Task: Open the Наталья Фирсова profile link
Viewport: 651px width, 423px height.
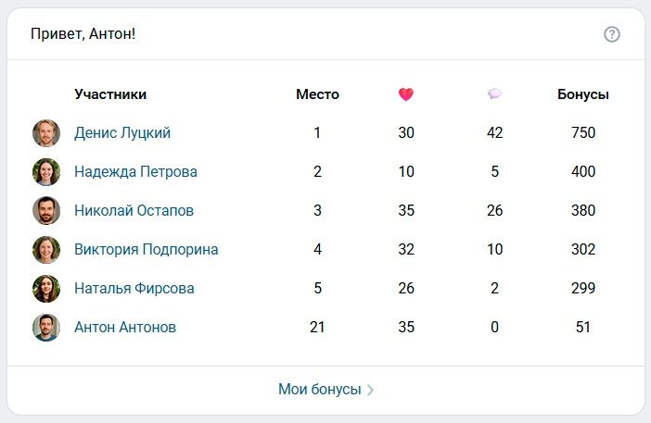Action: (134, 289)
